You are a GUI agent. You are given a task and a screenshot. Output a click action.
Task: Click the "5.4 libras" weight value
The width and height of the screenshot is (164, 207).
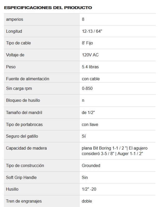tap(90, 67)
